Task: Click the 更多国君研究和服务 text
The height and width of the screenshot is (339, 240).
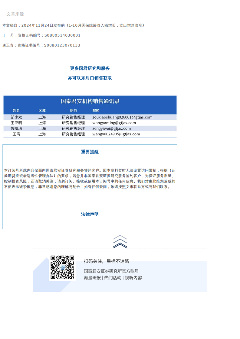Action: pyautogui.click(x=90, y=68)
